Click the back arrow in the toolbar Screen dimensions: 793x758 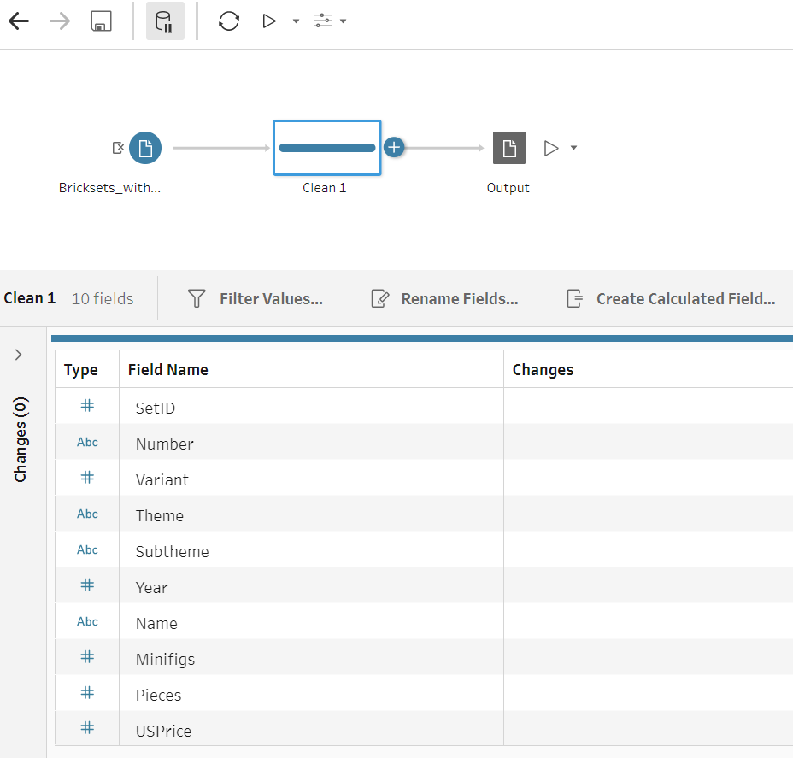(x=19, y=21)
